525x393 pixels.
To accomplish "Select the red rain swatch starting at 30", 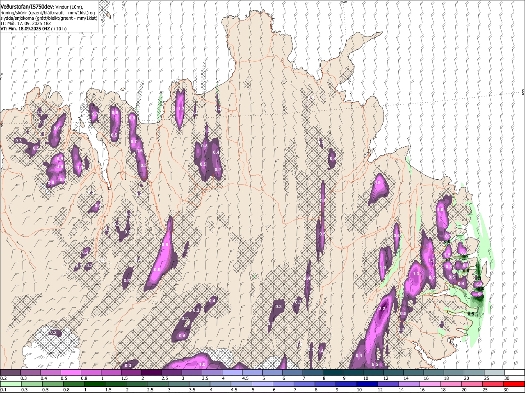I will click(514, 384).
